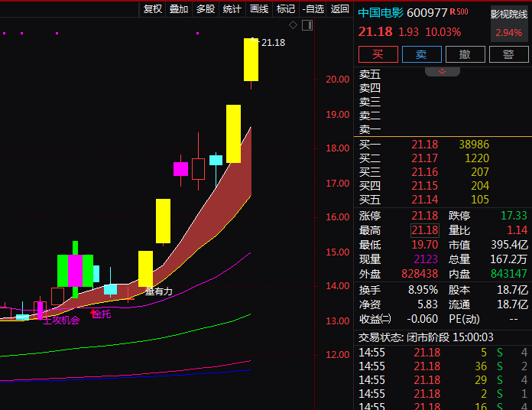532x410 pixels.
Task: Open the 复权 adjustment menu
Action: point(153,9)
